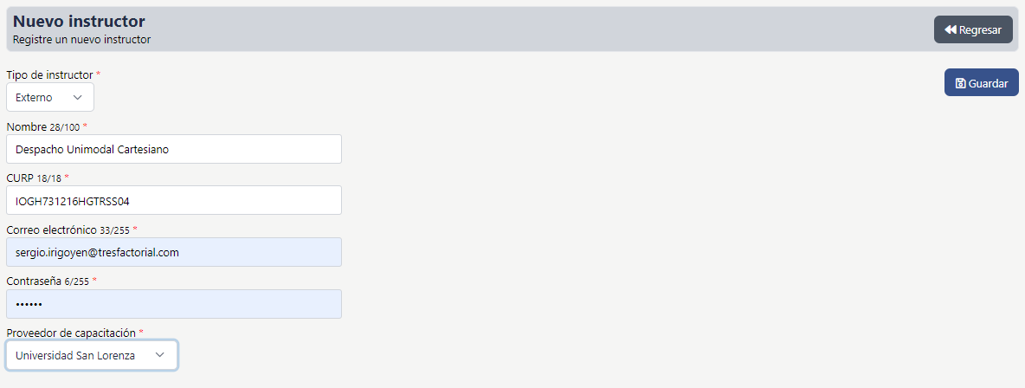Focus the Nombre text field
Screen dimensions: 1025x388
point(173,149)
